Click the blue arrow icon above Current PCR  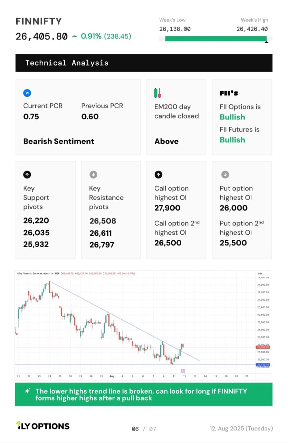pos(27,93)
